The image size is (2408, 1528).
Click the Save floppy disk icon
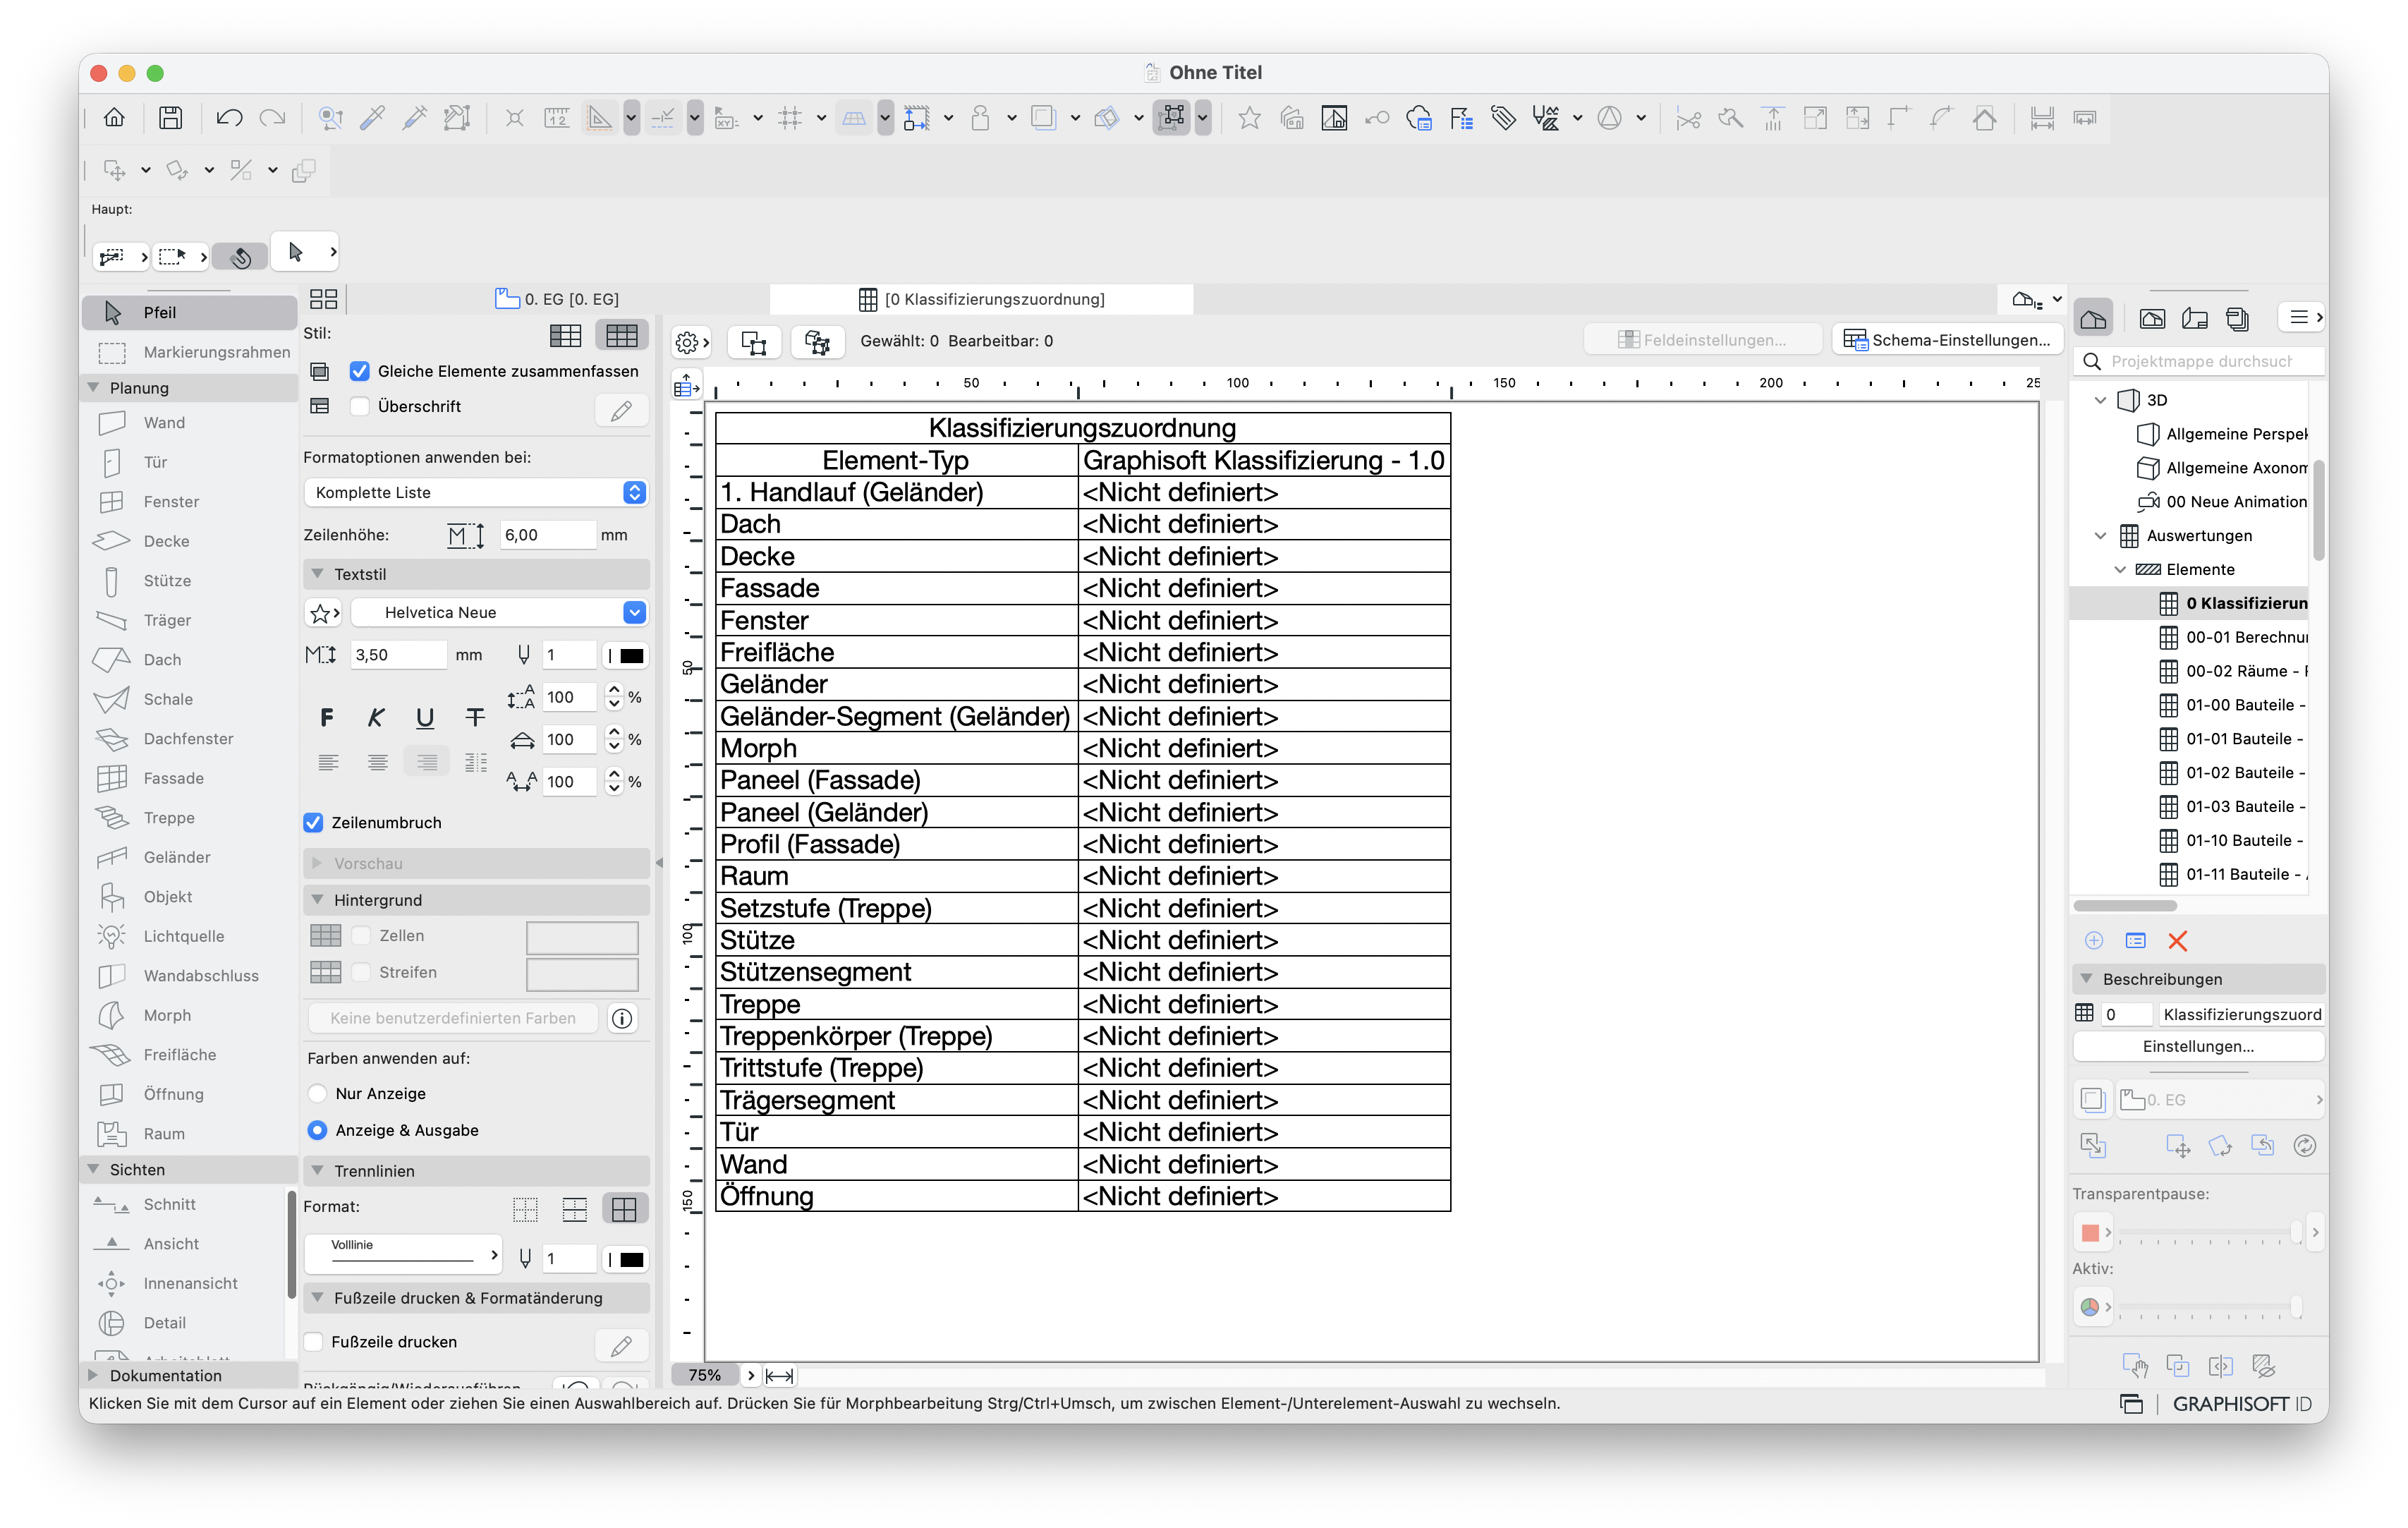click(x=171, y=118)
